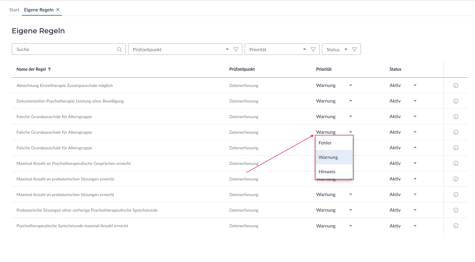Screen dimensions: 475x262
Task: Open info for Abrechnung Einzeltherapie Zusatzpauschale rule
Action: click(x=456, y=85)
